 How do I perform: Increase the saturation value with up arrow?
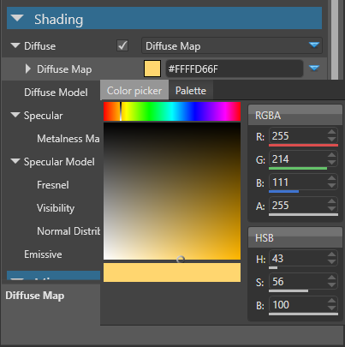[x=331, y=278]
